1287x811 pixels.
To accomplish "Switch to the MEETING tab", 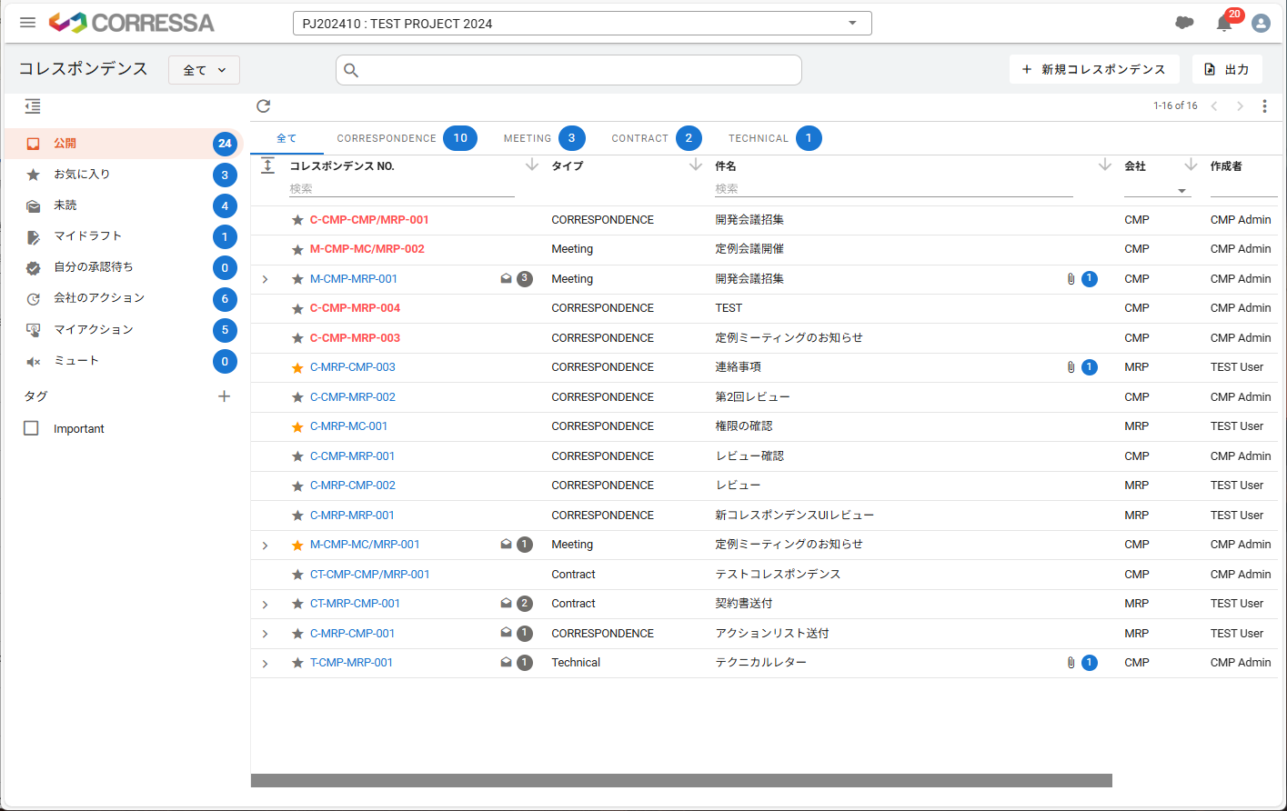I will (x=528, y=138).
